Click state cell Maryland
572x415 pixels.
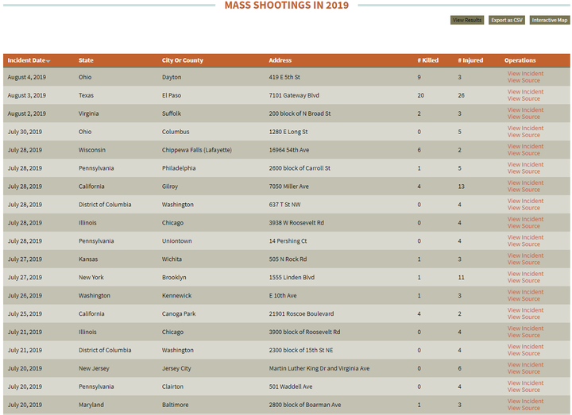[91, 405]
